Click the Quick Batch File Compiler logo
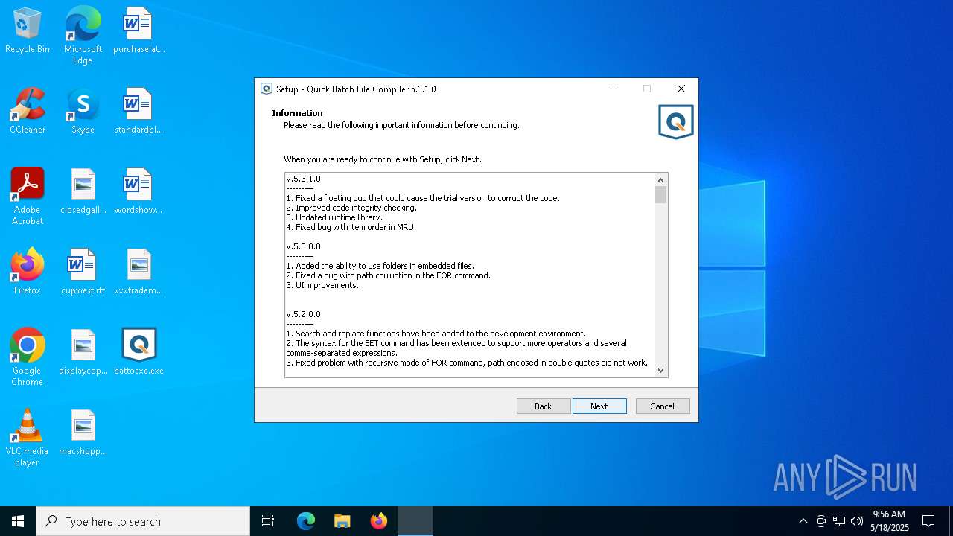 [675, 122]
